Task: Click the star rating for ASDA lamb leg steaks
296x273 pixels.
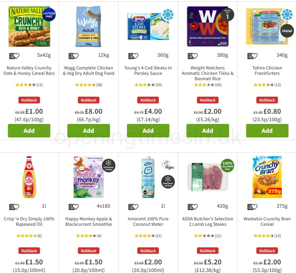Action: tap(204, 235)
